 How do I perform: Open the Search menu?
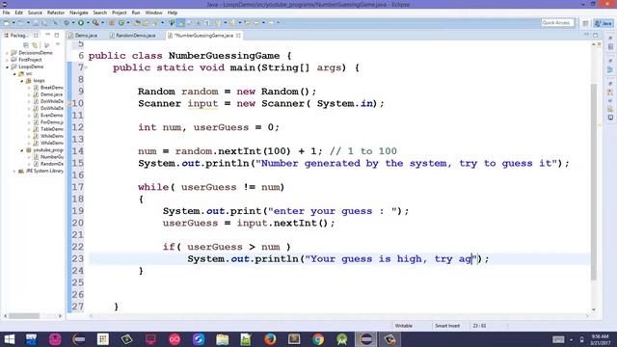click(99, 13)
